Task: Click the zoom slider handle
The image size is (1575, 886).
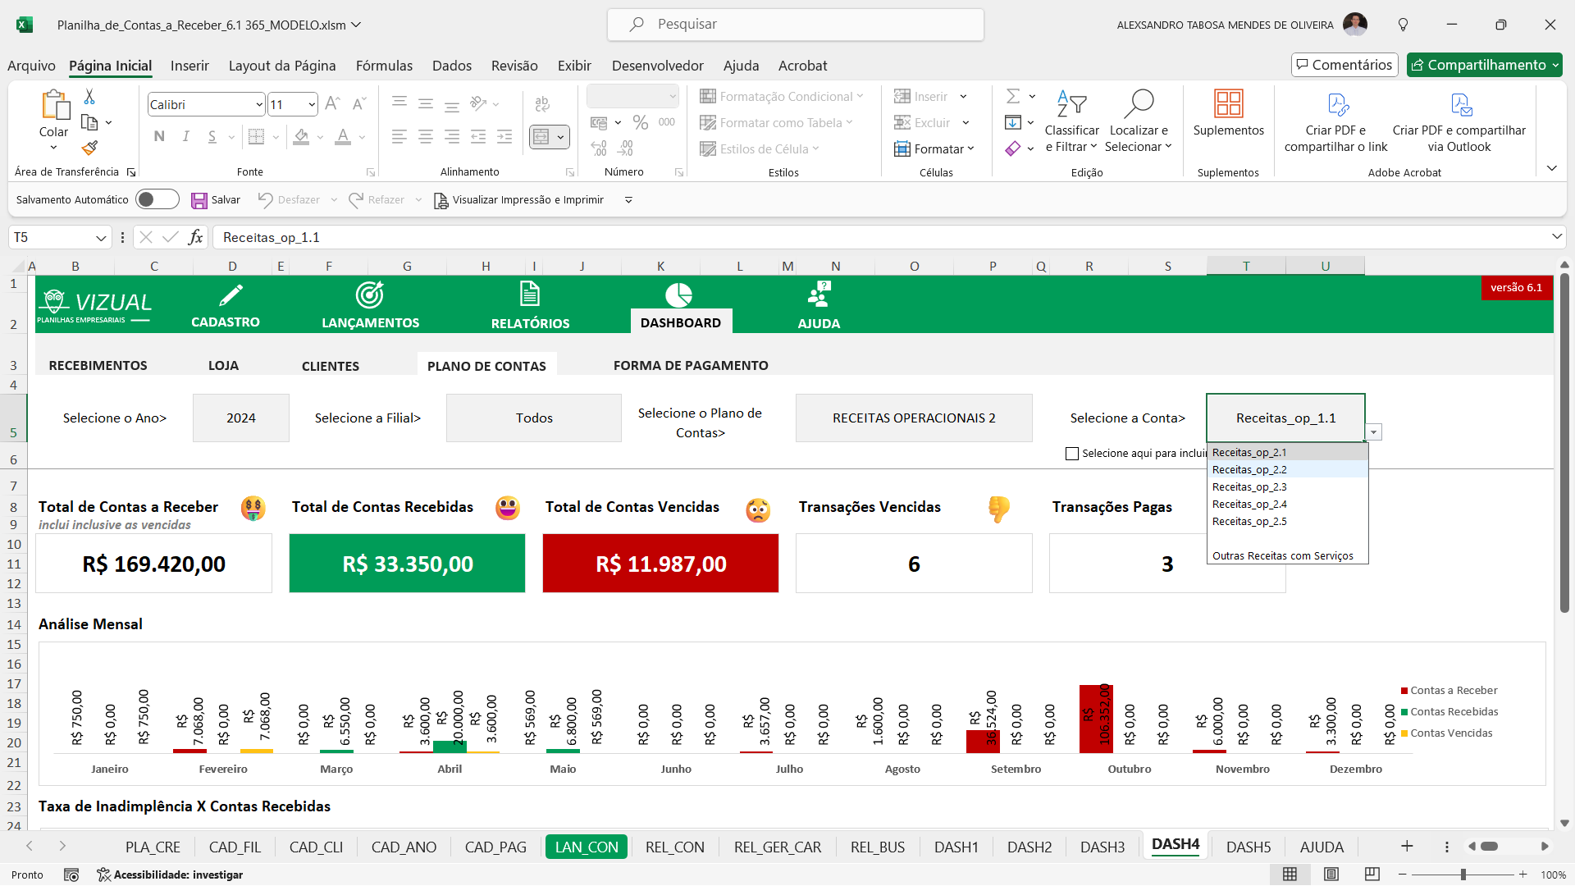Action: pyautogui.click(x=1463, y=875)
